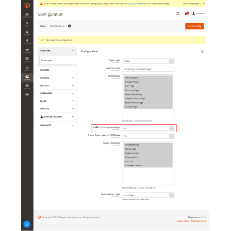Open the Redirect After Login dropdown

pos(148,195)
